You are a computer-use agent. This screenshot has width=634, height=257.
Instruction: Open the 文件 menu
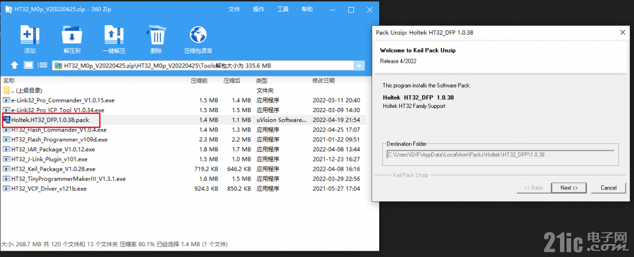click(234, 9)
